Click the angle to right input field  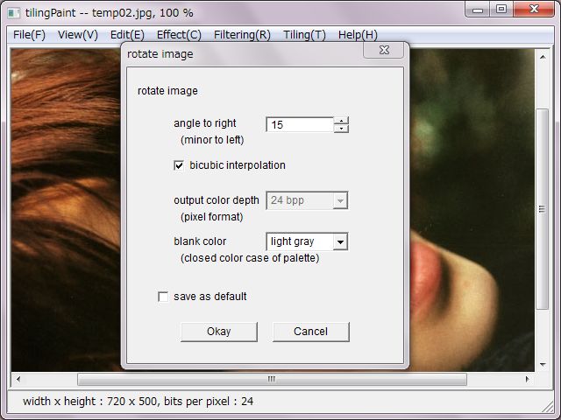(300, 124)
